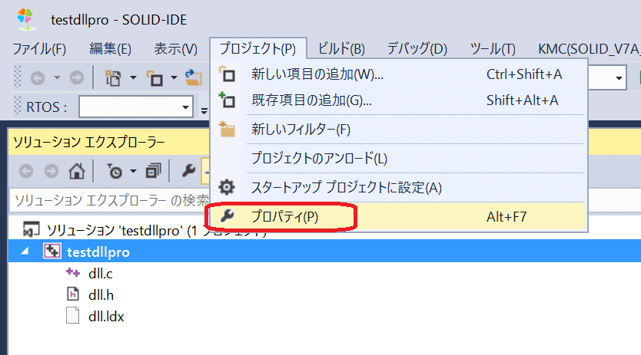This screenshot has width=641, height=355.
Task: Click the testdllpro project icon
Action: 52,251
